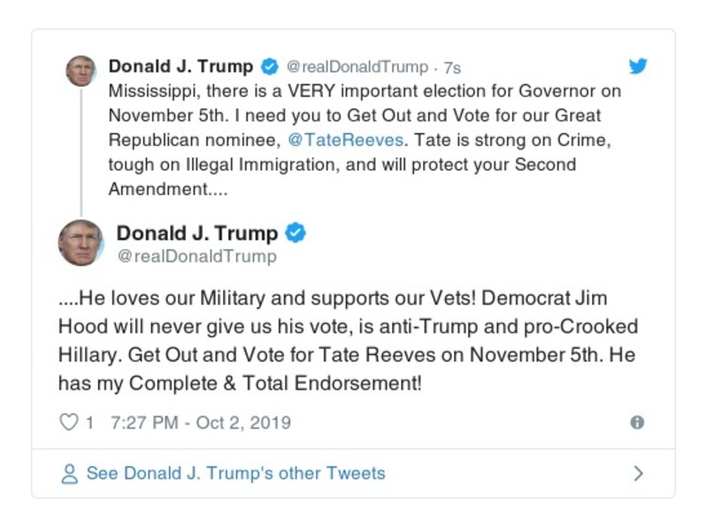The width and height of the screenshot is (707, 527).
Task: Click the bold author name of the main tweet
Action: 197,234
